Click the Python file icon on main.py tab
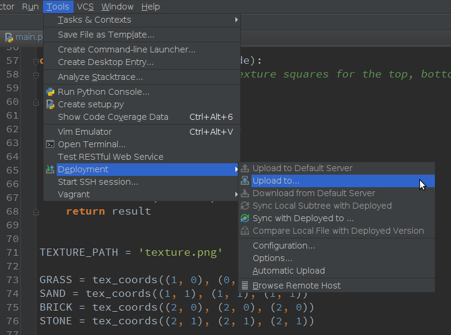 (9, 38)
